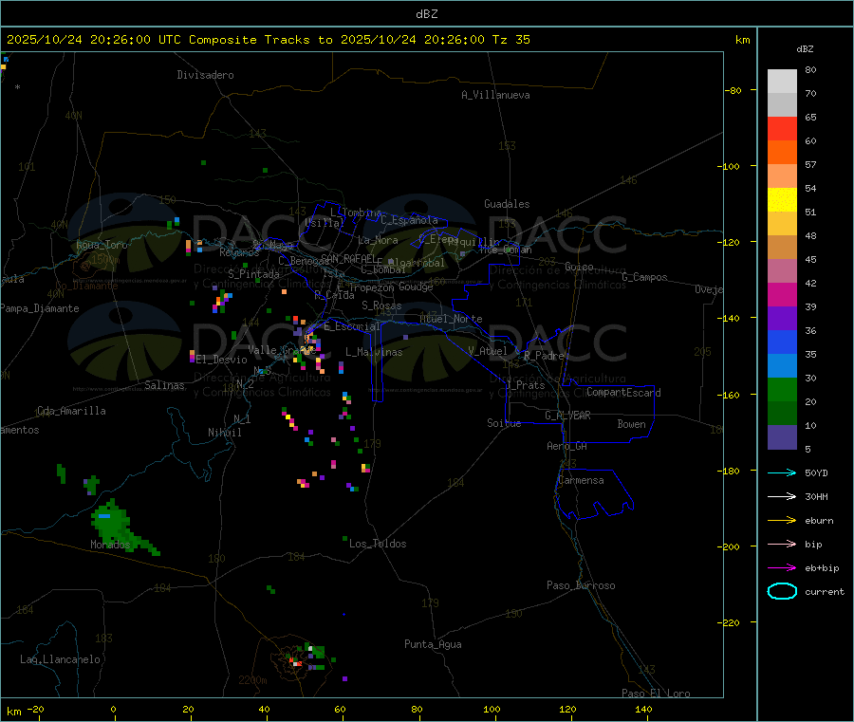The image size is (854, 722).
Task: Click the Bowen place label
Action: pos(632,424)
